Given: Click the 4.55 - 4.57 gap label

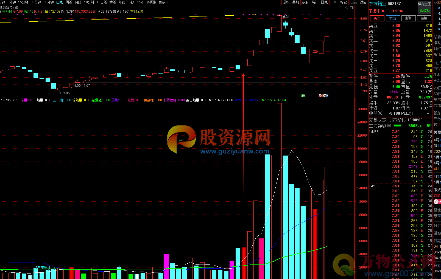Looking at the screenshot, I should tap(82, 86).
